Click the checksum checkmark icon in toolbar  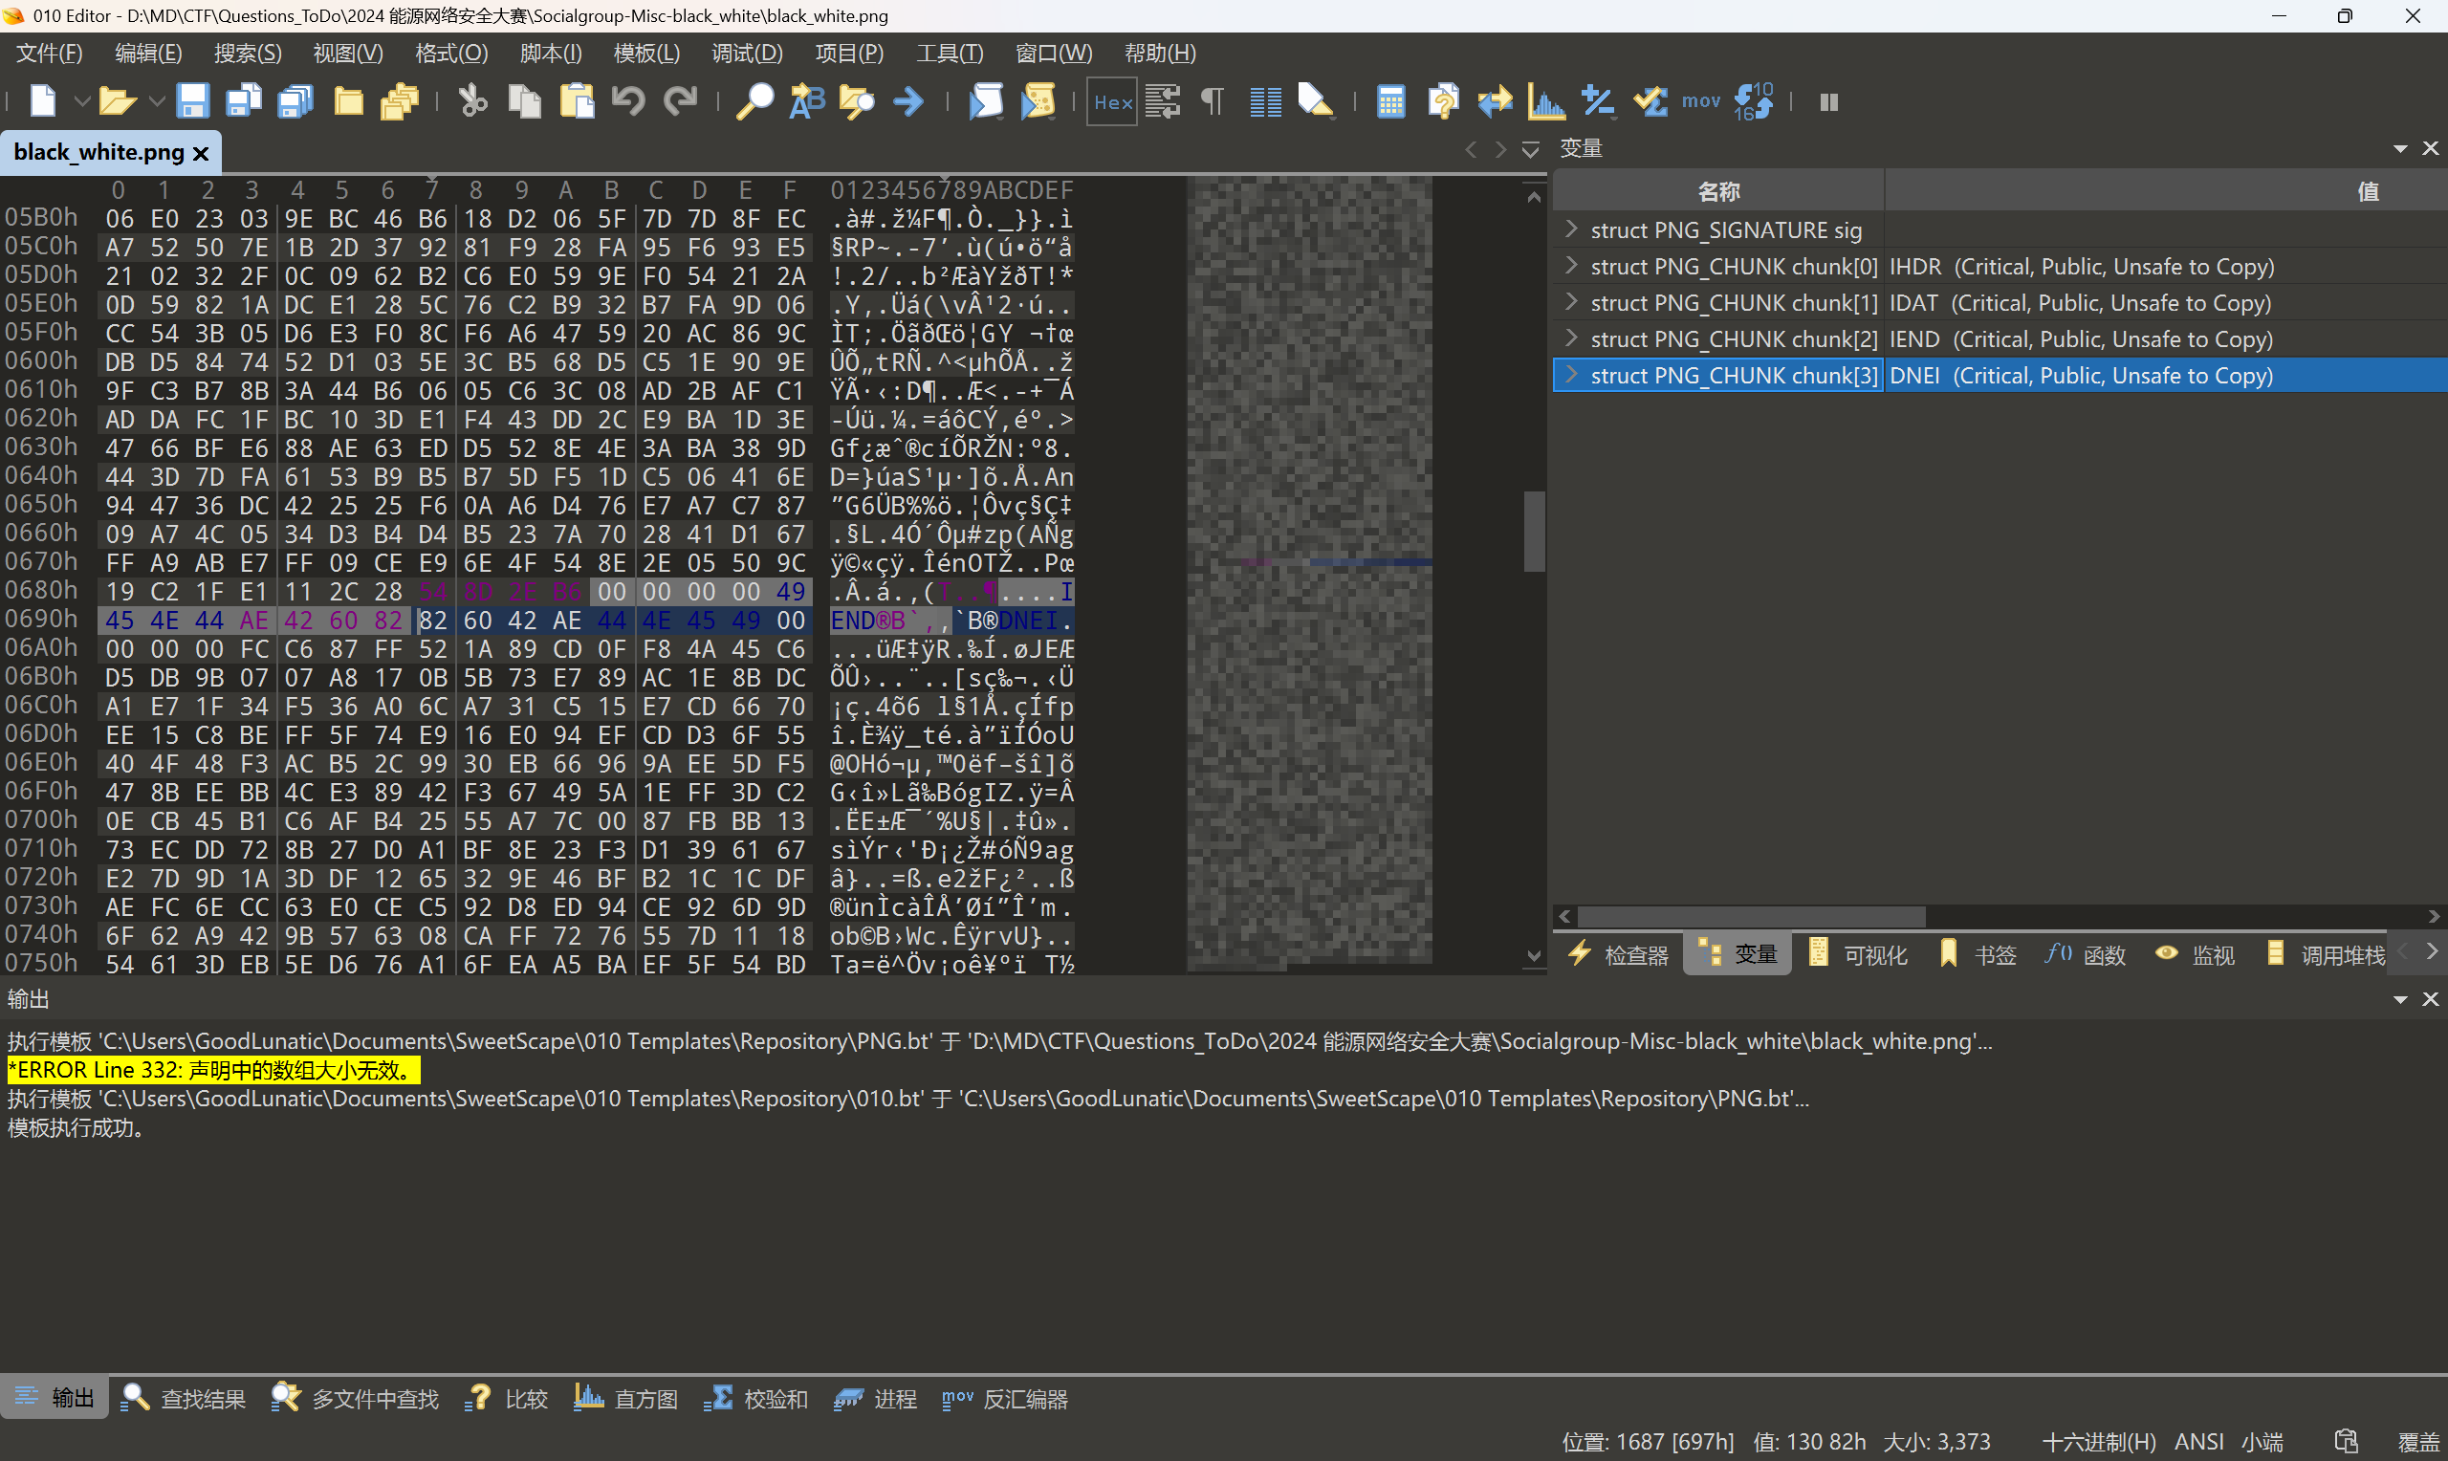(1650, 101)
